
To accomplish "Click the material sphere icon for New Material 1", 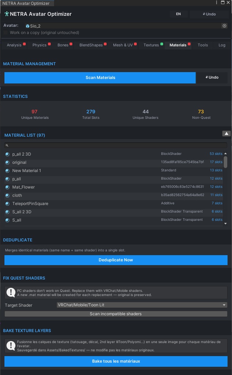I will coord(7,171).
